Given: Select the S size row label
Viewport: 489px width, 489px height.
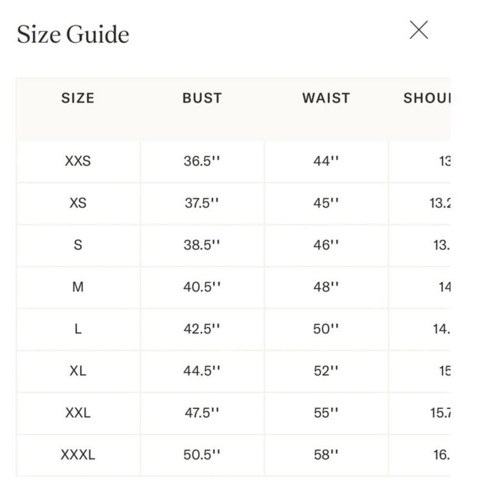Looking at the screenshot, I should click(78, 245).
